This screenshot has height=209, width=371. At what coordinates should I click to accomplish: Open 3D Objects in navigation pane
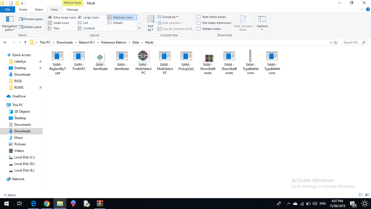click(22, 112)
